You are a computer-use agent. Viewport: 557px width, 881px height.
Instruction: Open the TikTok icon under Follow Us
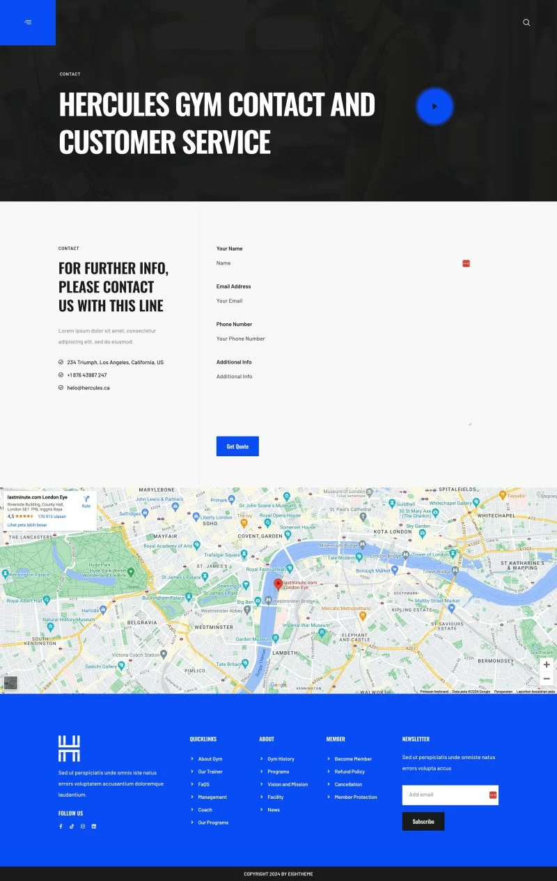(72, 826)
